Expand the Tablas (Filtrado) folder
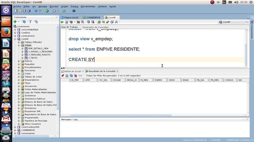Image resolution: width=254 pixels, height=142 pixels. 19,42
